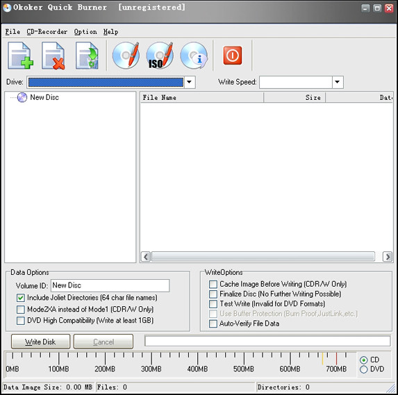398x395 pixels.
Task: Check Auto-Verify File Data
Action: click(213, 323)
